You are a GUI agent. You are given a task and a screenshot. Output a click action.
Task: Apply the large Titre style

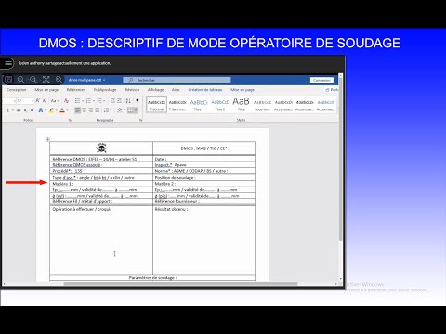pos(241,105)
